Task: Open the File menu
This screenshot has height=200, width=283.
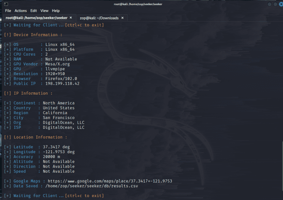Action: 8,11
